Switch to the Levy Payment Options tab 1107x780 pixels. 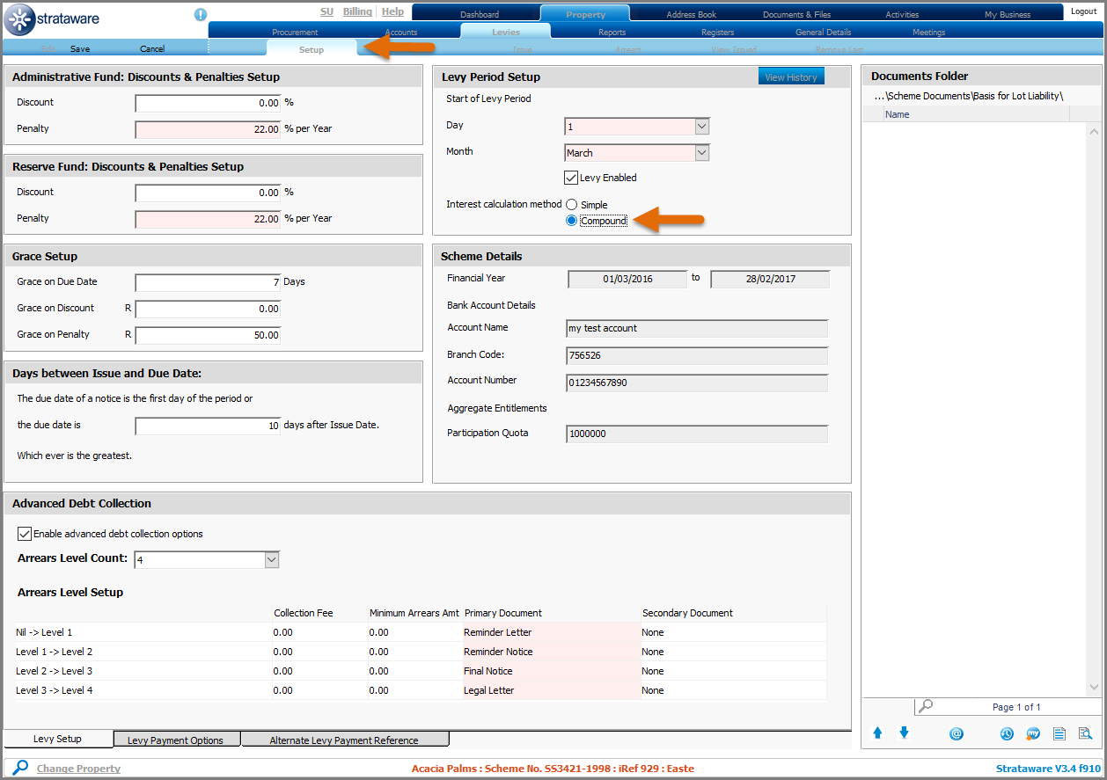tap(175, 740)
